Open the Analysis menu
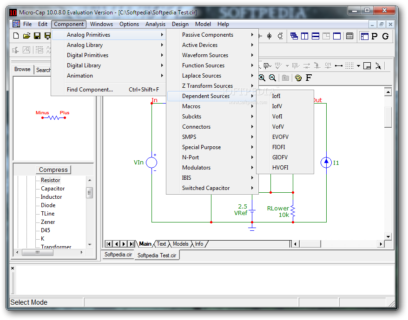 coord(155,24)
